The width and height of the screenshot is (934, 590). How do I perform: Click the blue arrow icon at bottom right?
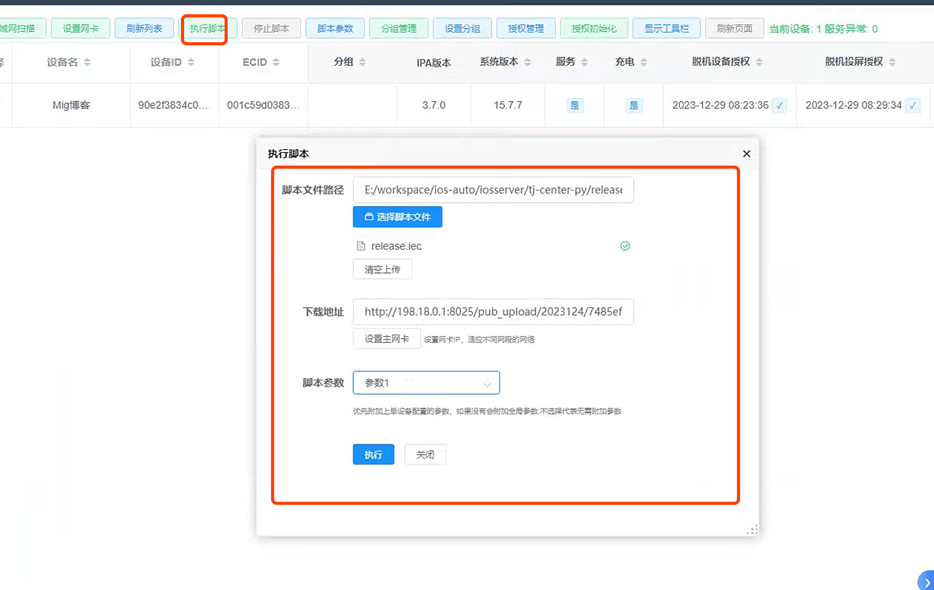pos(927,582)
